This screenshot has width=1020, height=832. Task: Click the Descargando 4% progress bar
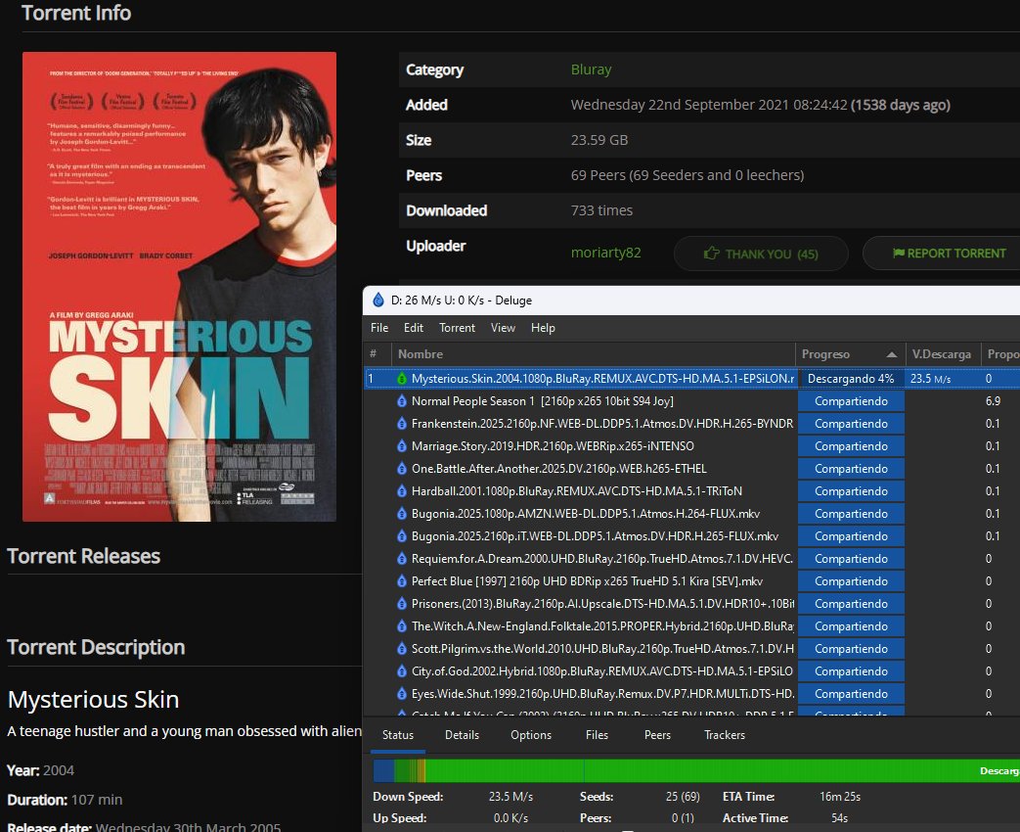pyautogui.click(x=851, y=378)
